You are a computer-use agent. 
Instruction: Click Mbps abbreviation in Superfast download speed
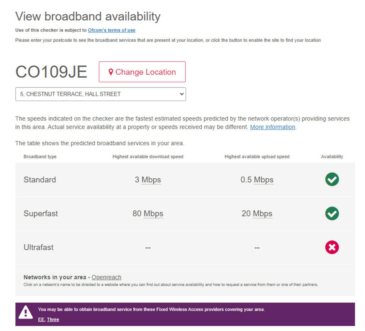pos(153,214)
